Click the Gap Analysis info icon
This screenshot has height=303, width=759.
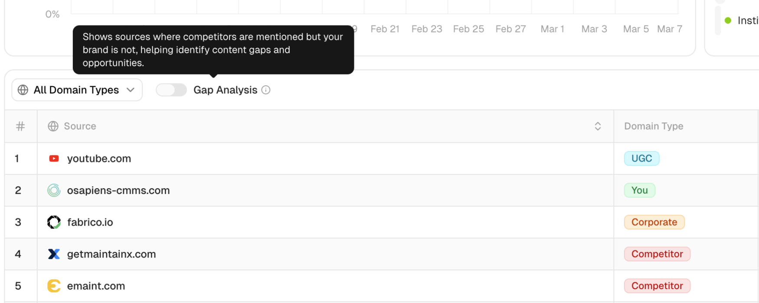(x=266, y=90)
